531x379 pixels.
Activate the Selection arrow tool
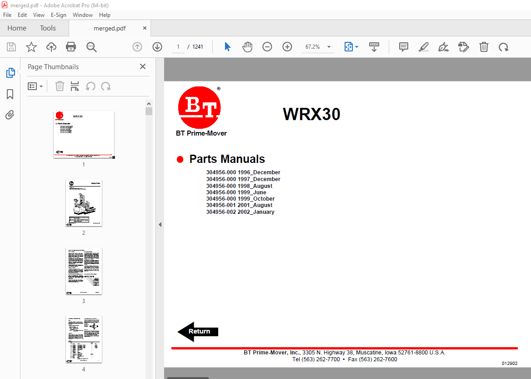[227, 47]
